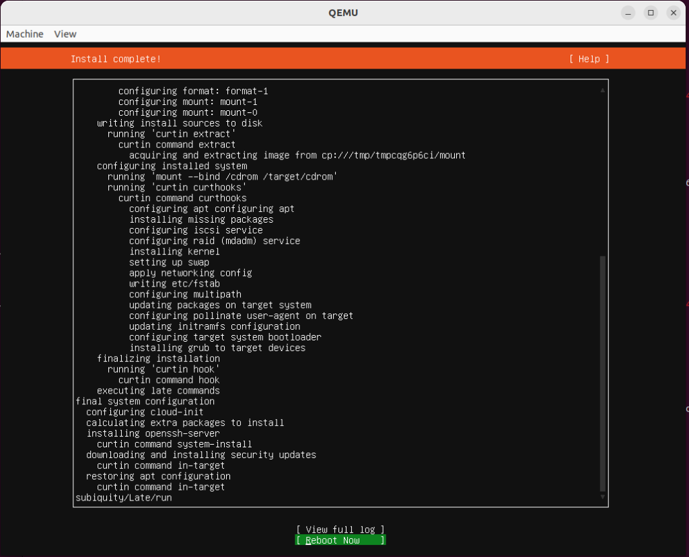Screen dimensions: 689x557
Task: Click the 'Install complete!' header text
Action: click(x=116, y=59)
